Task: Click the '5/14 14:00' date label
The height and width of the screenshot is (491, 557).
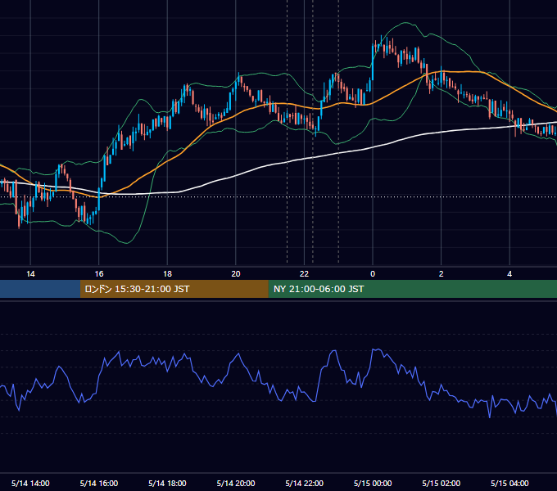Action: [30, 483]
